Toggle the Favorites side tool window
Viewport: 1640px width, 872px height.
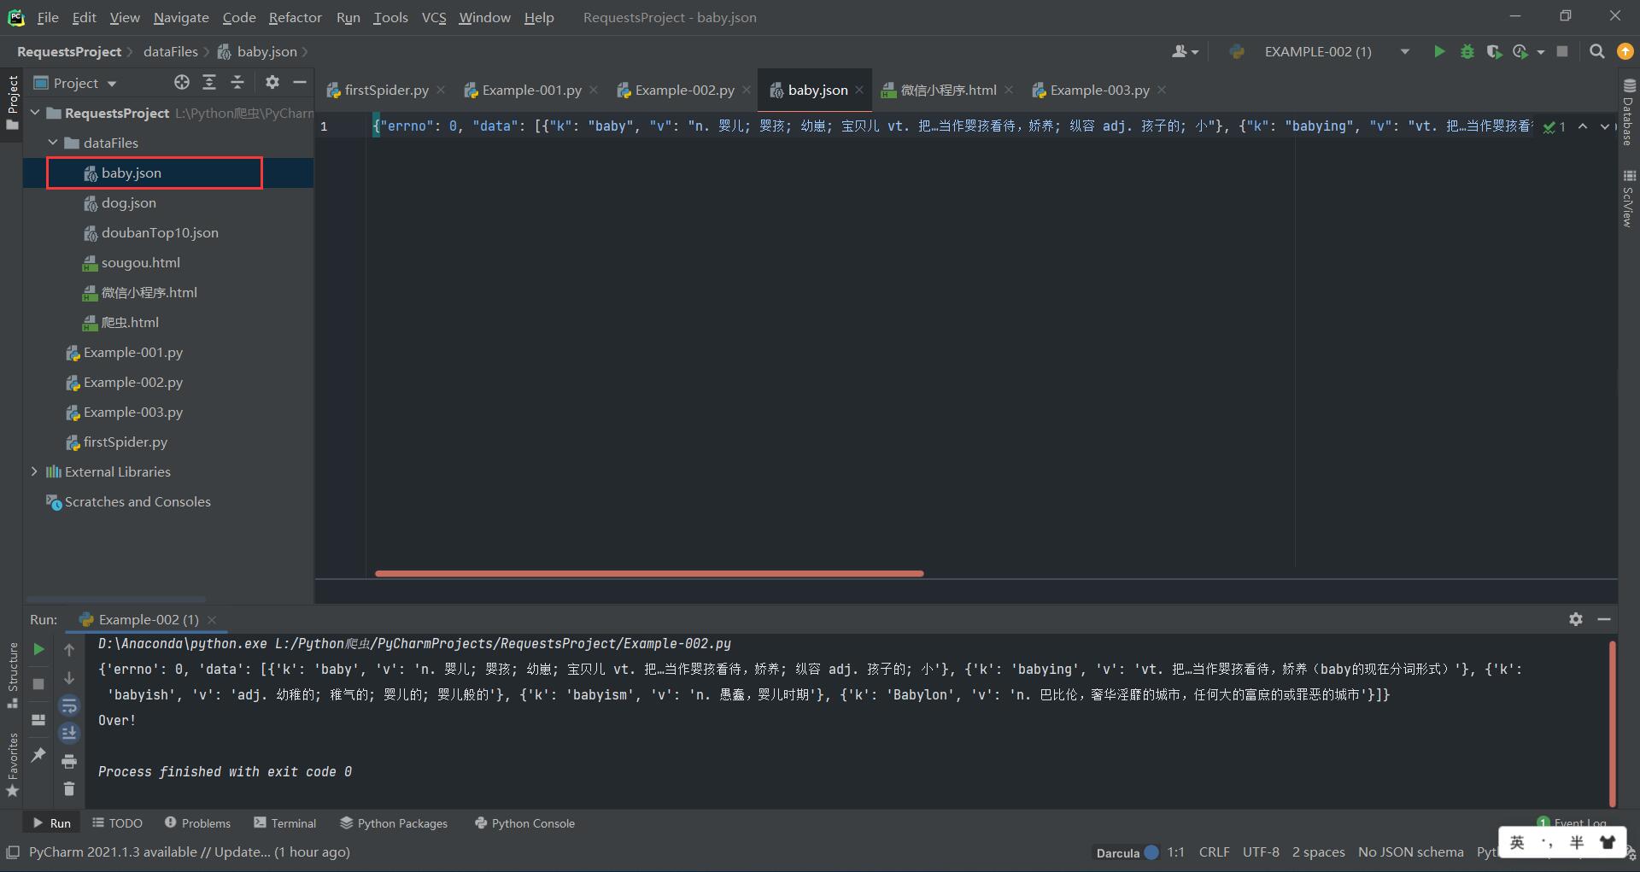(12, 764)
